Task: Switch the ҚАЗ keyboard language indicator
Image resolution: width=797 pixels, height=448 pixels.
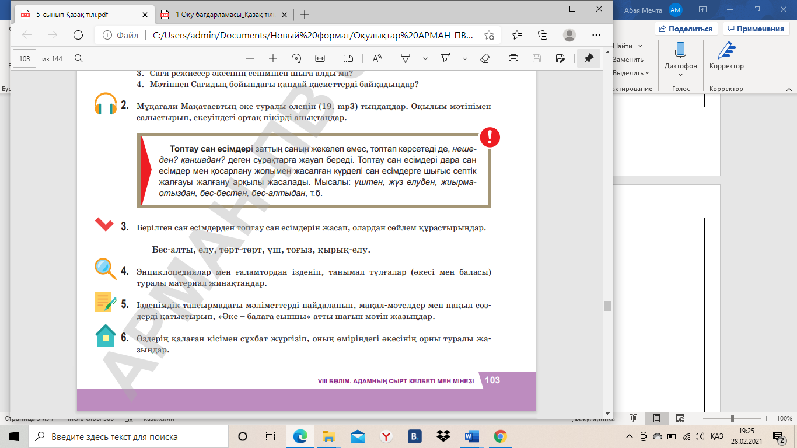Action: coord(717,436)
